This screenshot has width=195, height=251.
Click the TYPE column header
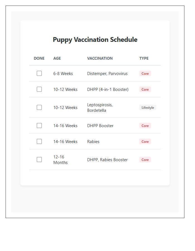point(144,58)
